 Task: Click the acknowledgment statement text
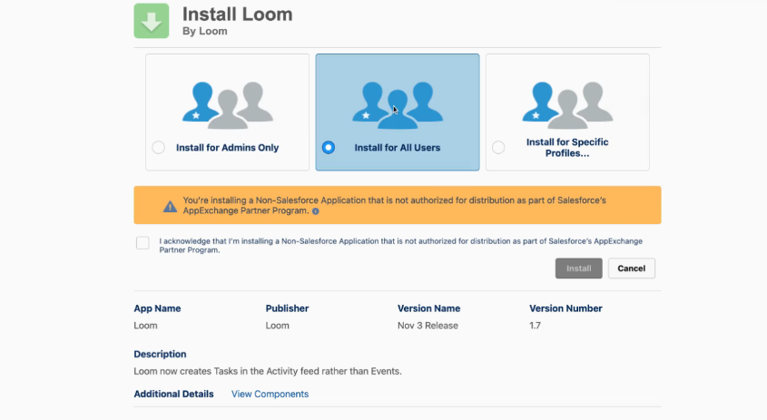coord(400,246)
